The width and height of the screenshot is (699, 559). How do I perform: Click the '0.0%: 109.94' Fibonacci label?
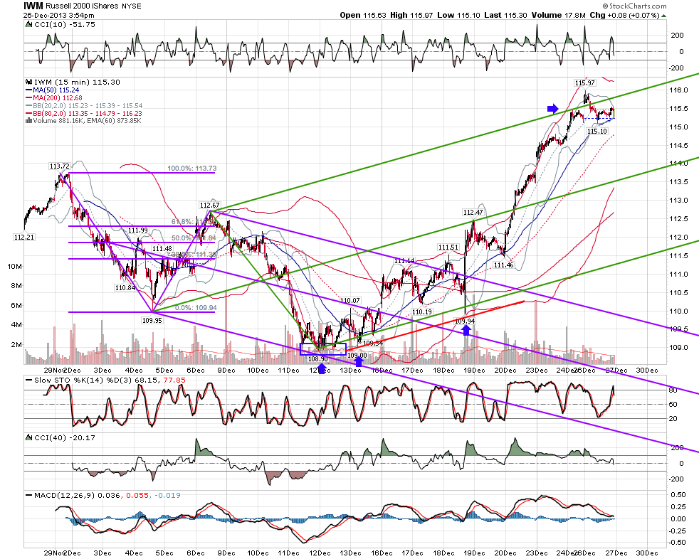[x=196, y=307]
